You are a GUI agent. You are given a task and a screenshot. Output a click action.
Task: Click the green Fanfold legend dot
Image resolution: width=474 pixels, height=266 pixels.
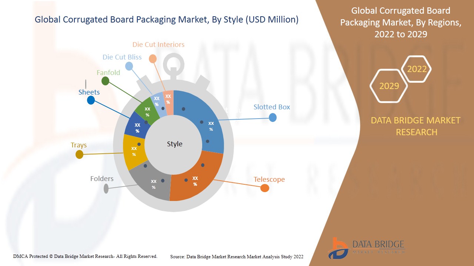[x=106, y=81]
